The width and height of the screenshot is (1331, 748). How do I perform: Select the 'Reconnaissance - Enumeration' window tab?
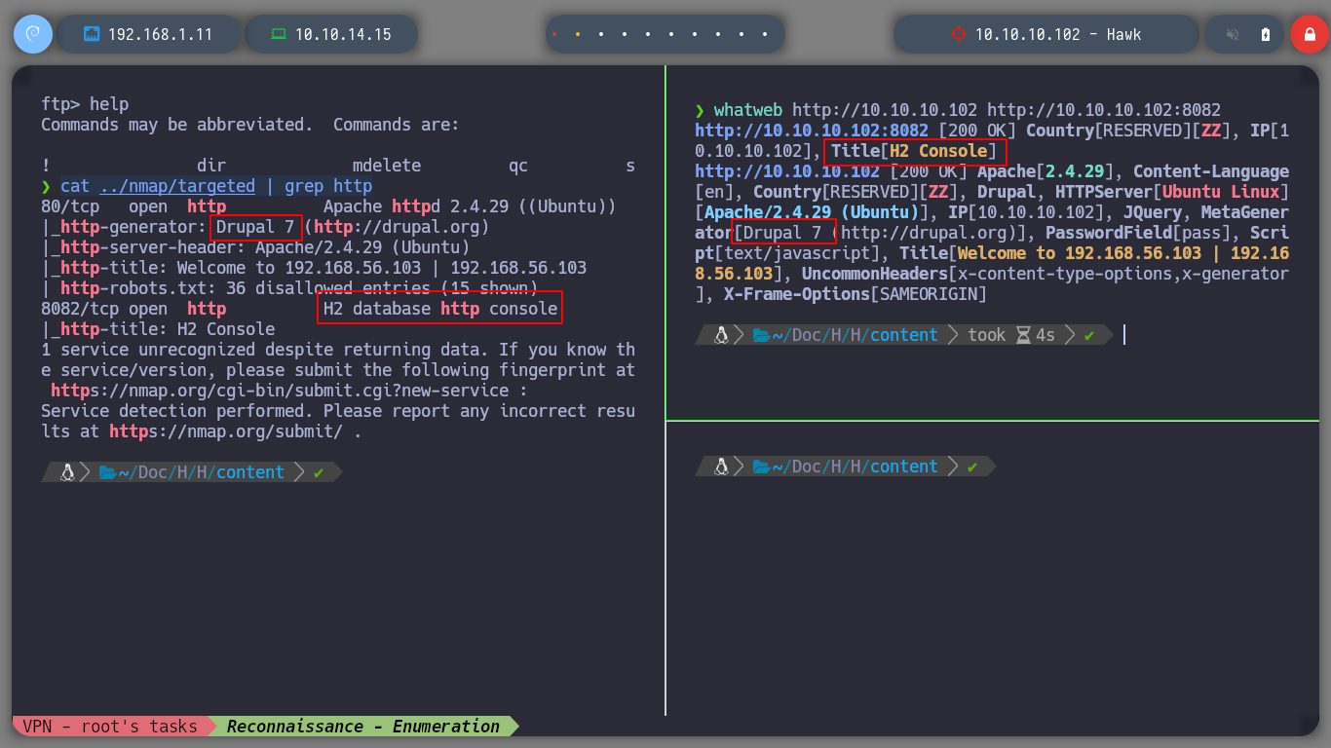click(x=362, y=727)
